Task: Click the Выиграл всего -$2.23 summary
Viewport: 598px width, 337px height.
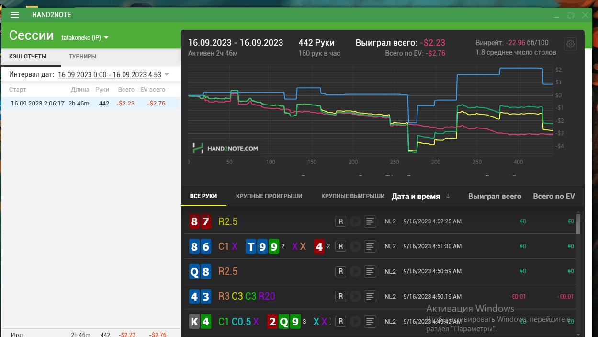Action: point(400,43)
